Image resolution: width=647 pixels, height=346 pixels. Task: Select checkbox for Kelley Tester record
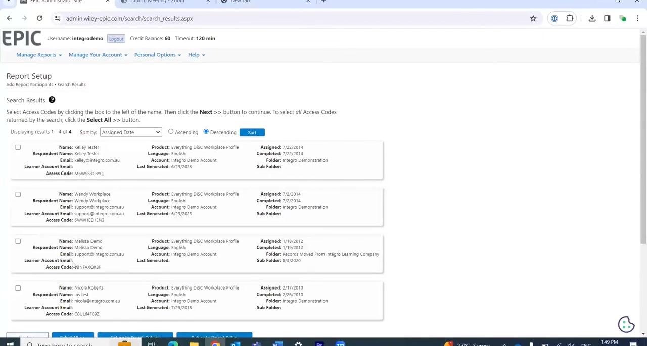pyautogui.click(x=18, y=147)
